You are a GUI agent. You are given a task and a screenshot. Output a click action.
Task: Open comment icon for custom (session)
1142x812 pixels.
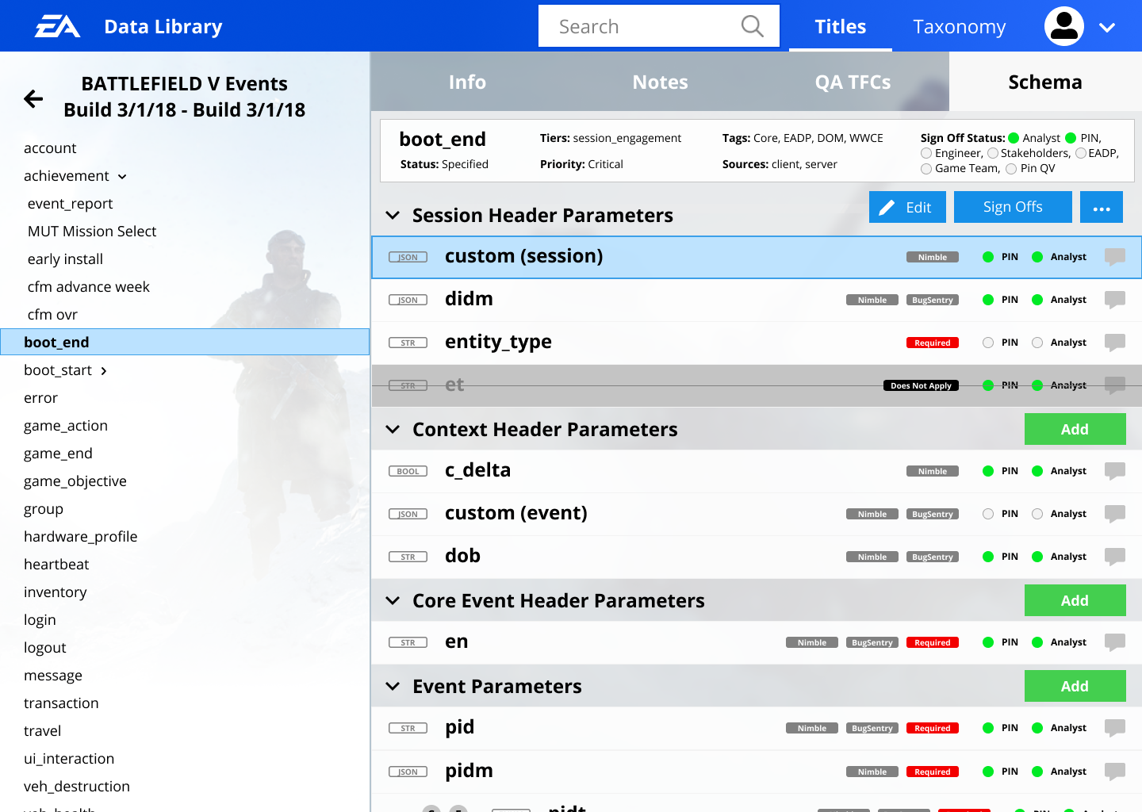pyautogui.click(x=1115, y=257)
